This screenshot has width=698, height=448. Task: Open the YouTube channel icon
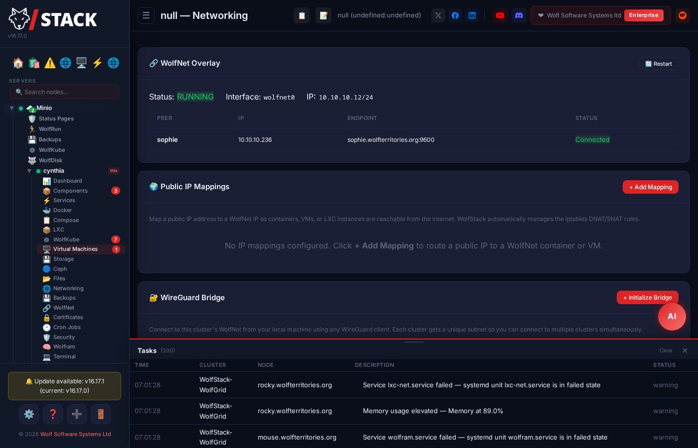[x=500, y=15]
